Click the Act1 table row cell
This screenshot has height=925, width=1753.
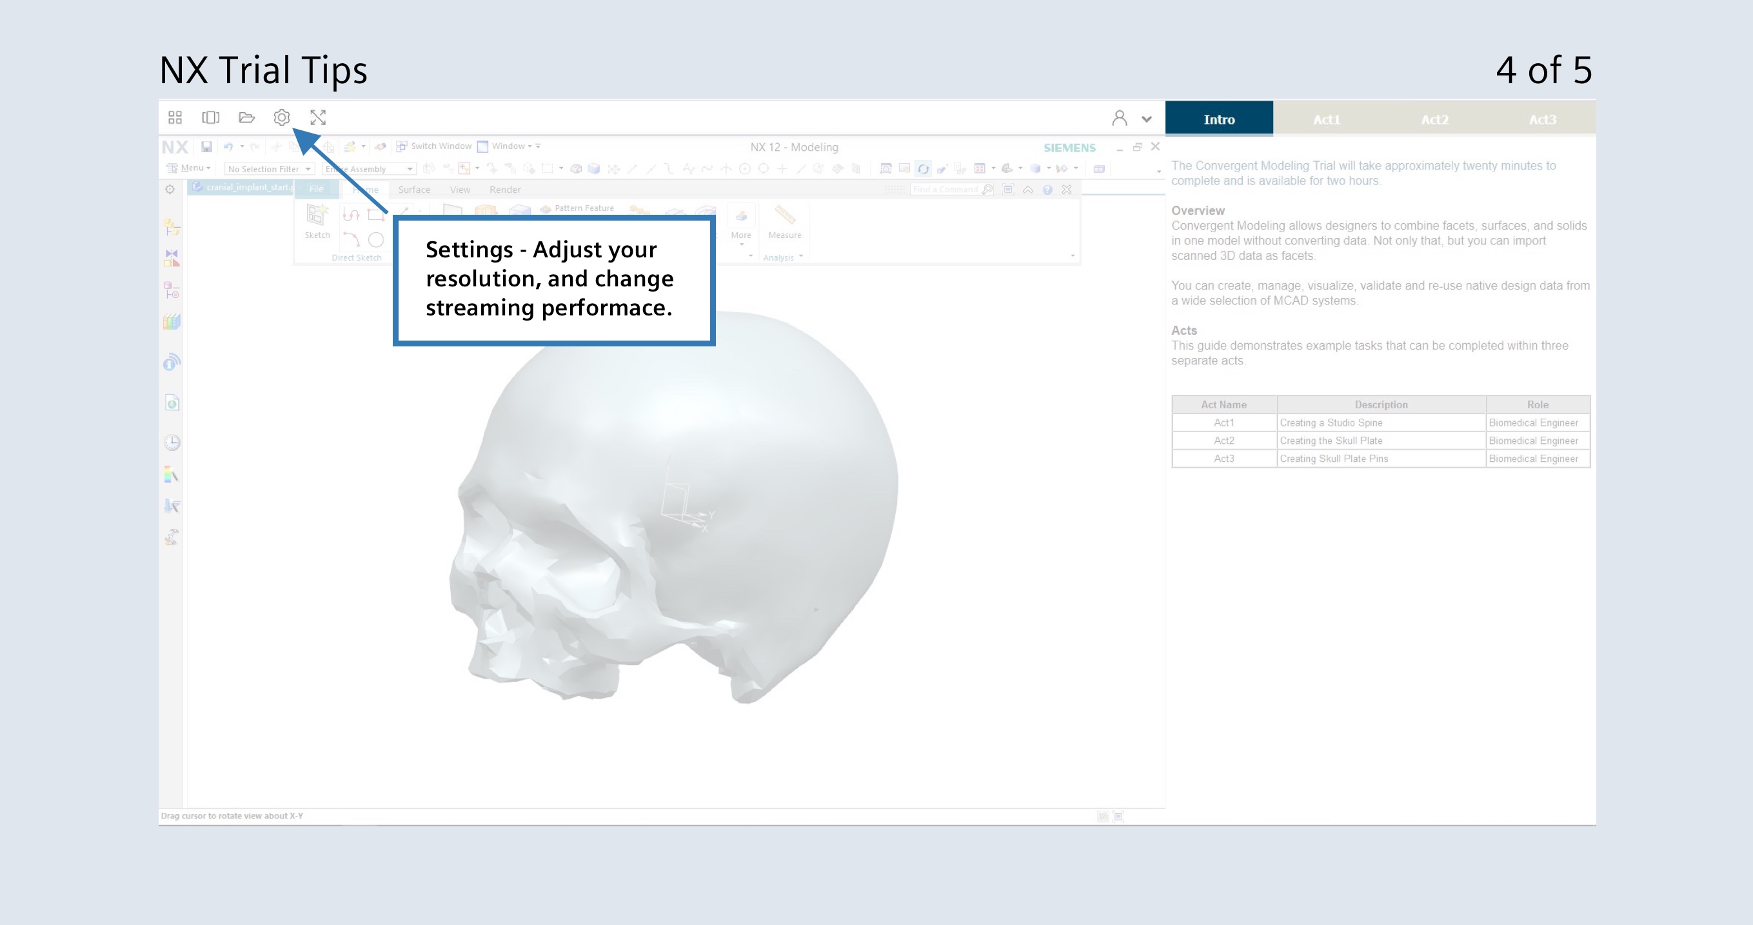coord(1223,423)
